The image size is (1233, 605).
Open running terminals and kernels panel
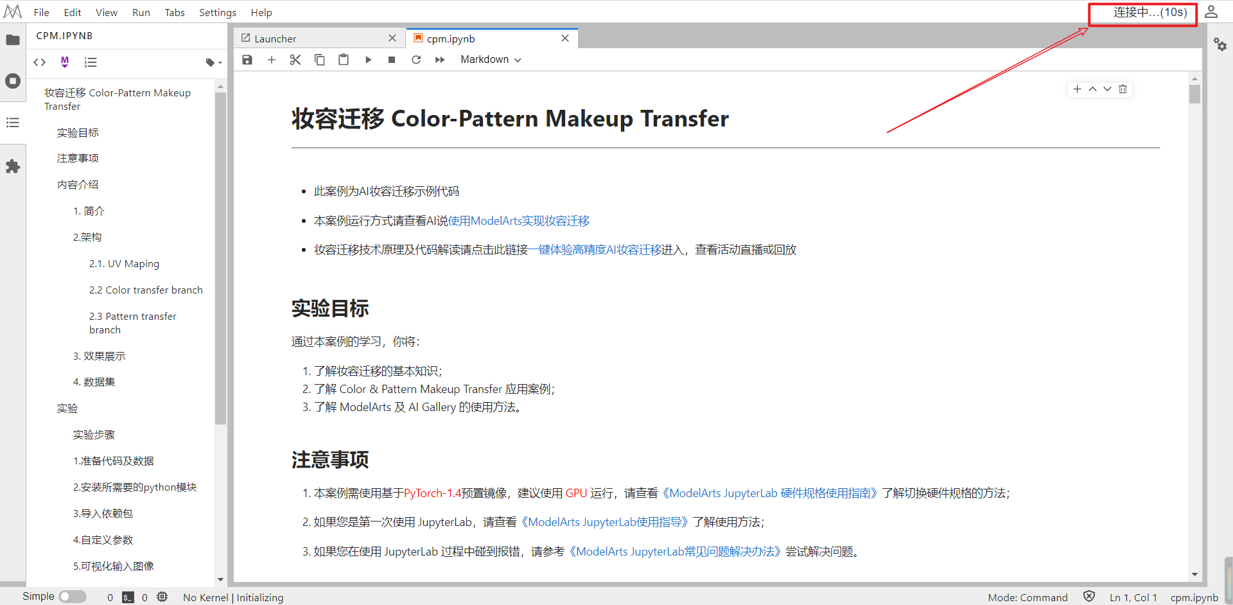(13, 81)
